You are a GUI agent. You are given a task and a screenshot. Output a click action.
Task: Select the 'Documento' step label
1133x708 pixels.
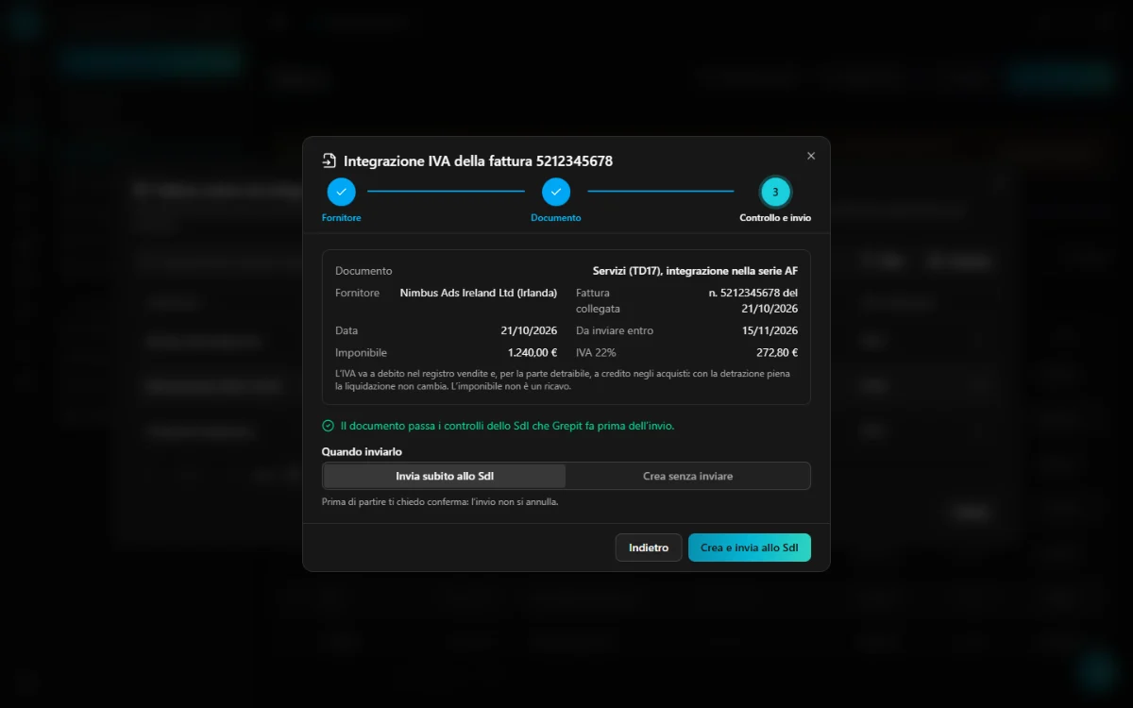click(x=556, y=218)
